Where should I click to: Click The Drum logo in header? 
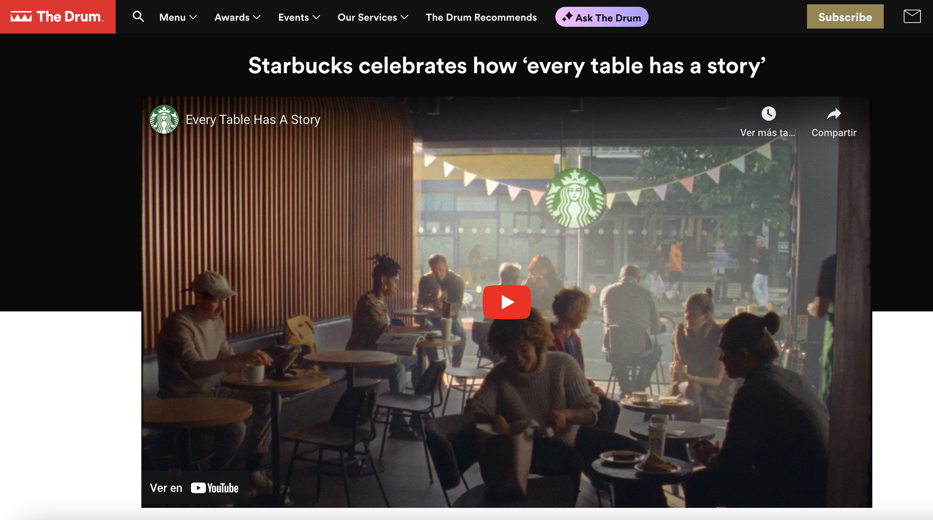[x=57, y=17]
